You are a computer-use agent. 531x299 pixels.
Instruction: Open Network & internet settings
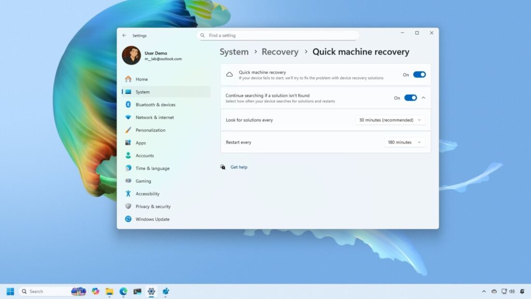[155, 117]
